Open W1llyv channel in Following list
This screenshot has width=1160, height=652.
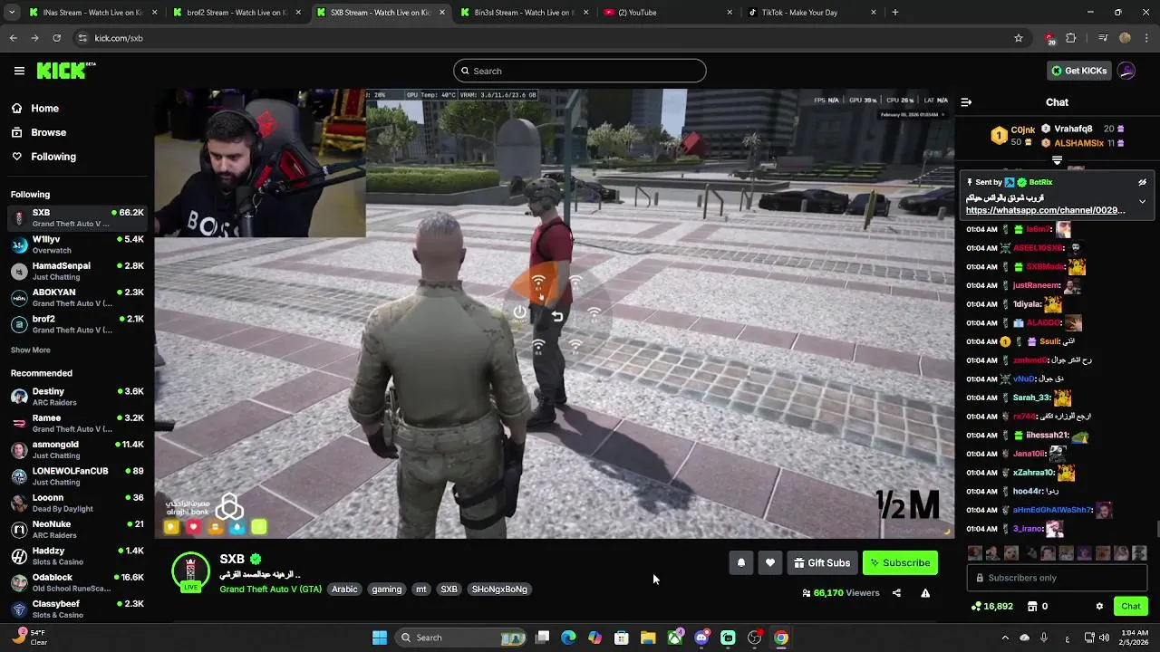tap(77, 244)
